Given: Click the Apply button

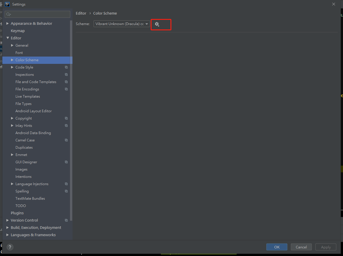Looking at the screenshot, I should pos(326,247).
